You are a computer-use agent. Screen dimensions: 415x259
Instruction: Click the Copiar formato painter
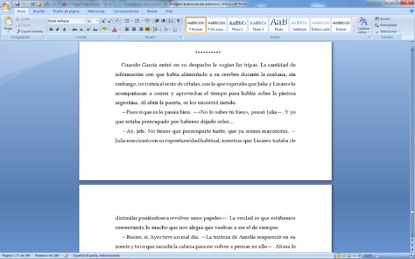click(x=29, y=31)
